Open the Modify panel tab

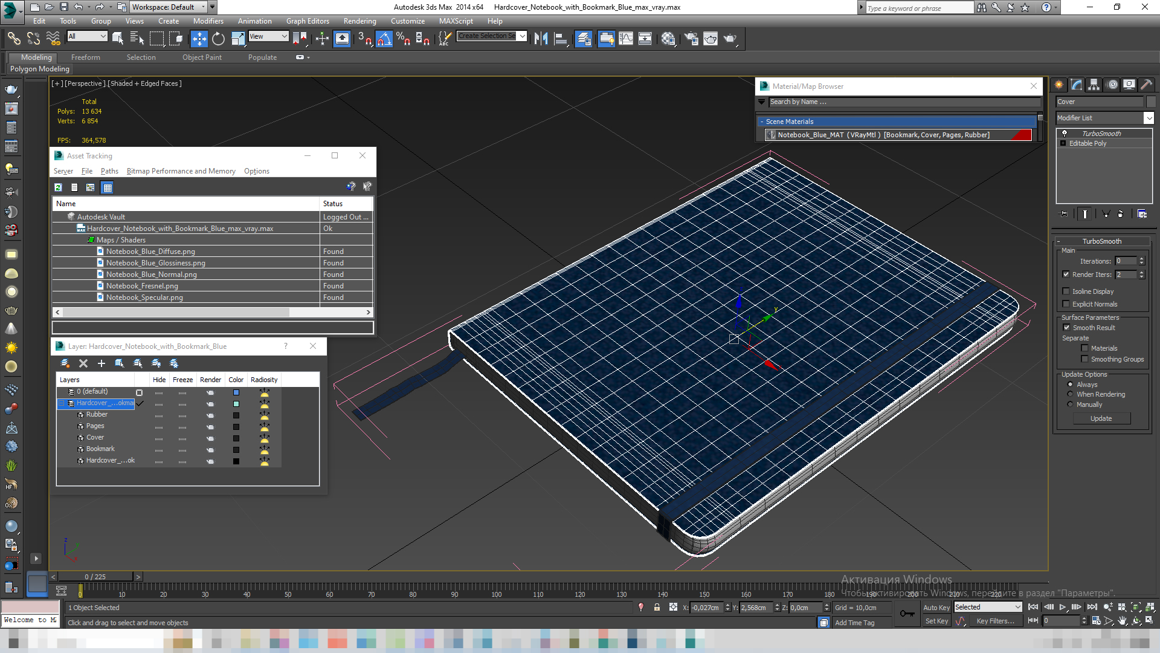pos(1077,85)
